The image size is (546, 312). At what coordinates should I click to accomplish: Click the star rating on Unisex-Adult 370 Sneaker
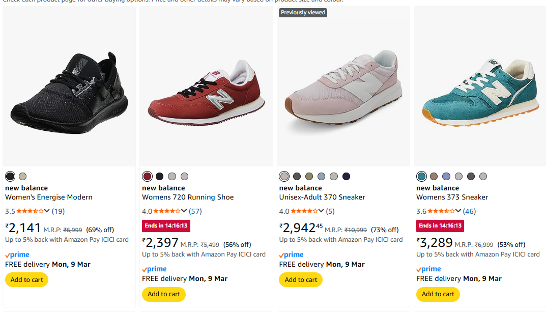tap(304, 211)
